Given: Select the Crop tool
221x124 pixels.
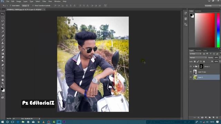Looking at the screenshot, I should coord(2,28).
